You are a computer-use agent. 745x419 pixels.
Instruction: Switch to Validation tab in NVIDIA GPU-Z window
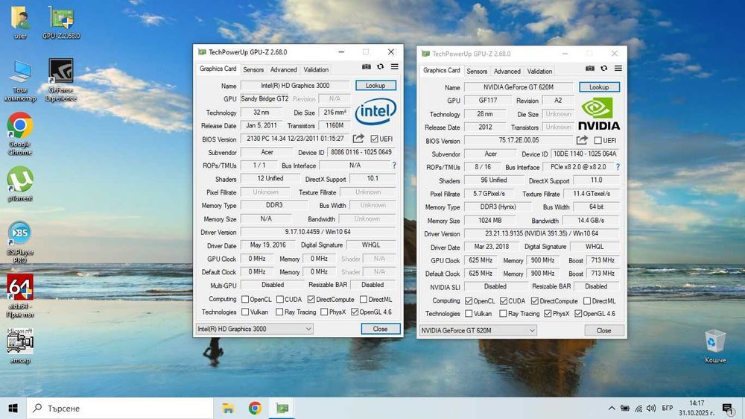(x=539, y=71)
